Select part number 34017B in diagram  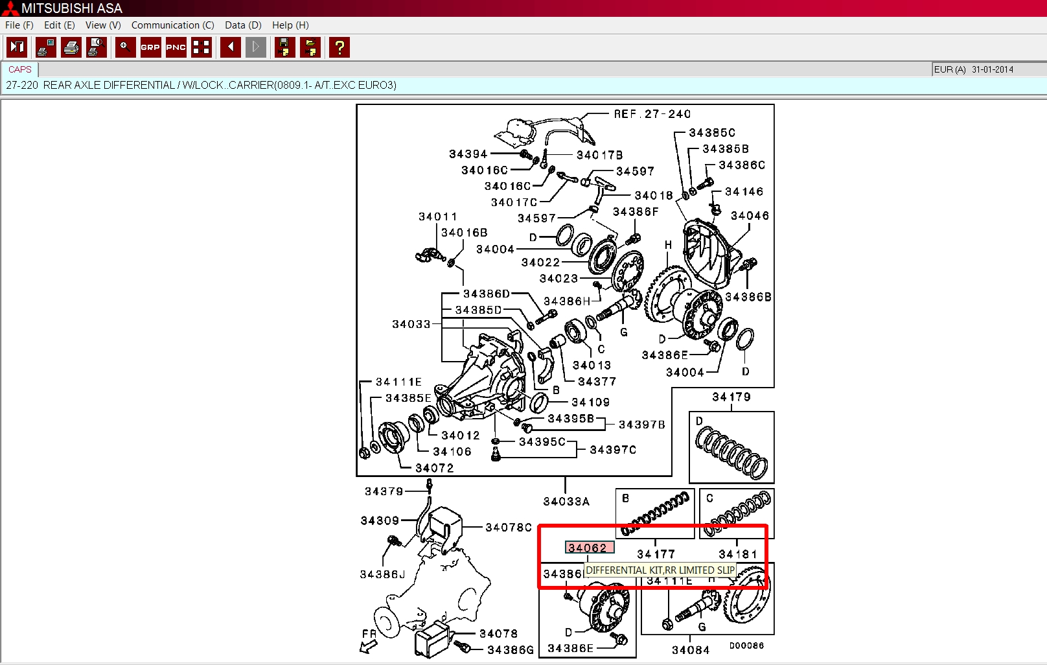tap(600, 155)
